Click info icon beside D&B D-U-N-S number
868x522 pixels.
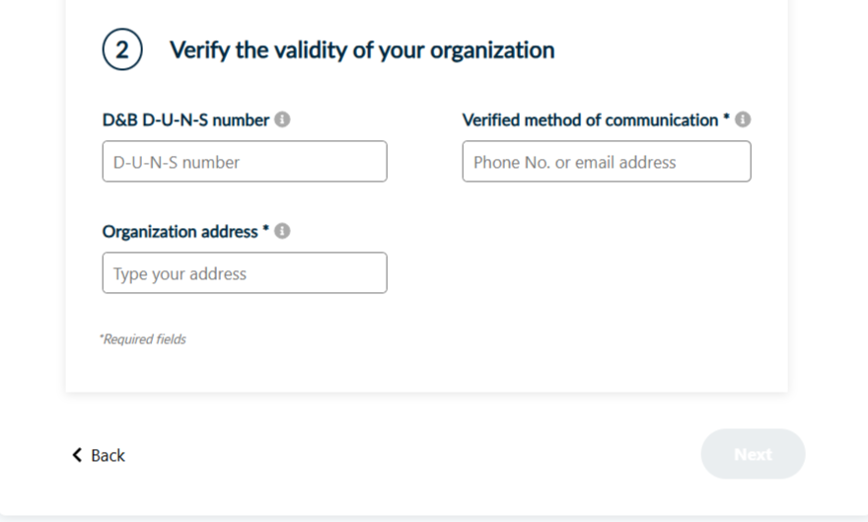coord(282,119)
